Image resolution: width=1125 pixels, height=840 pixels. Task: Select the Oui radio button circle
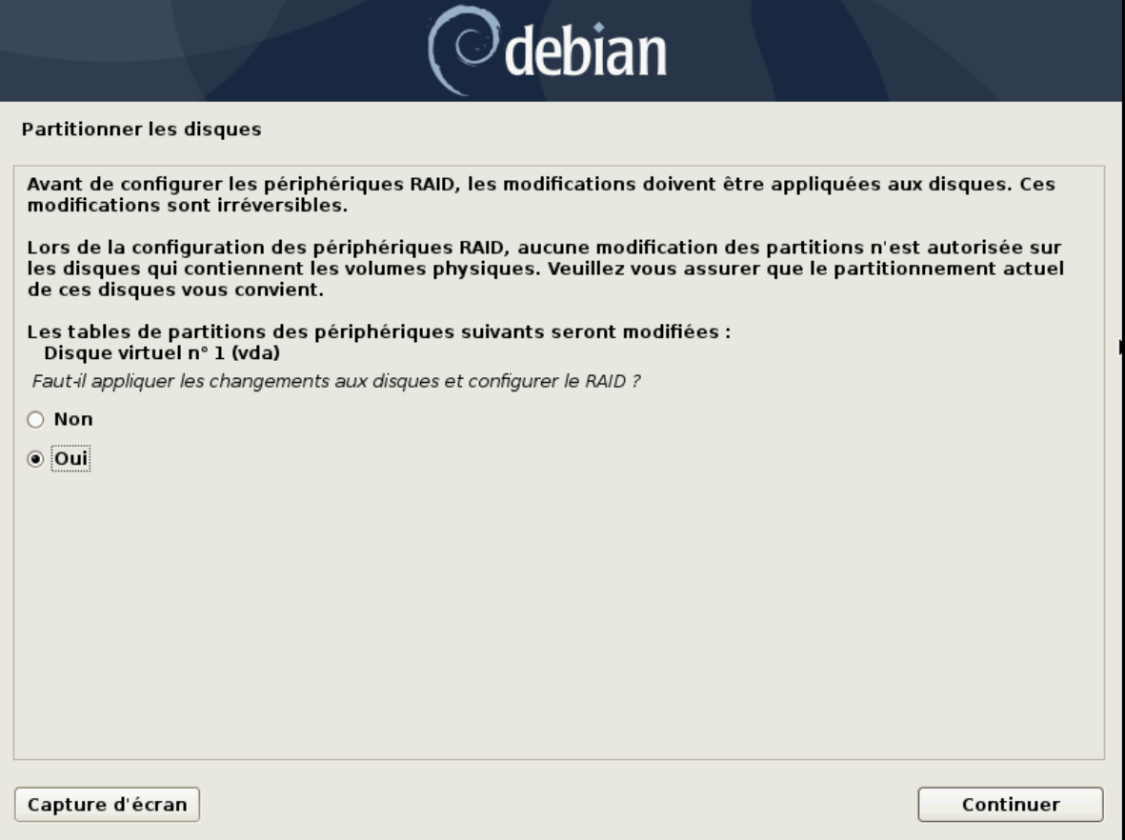click(35, 459)
